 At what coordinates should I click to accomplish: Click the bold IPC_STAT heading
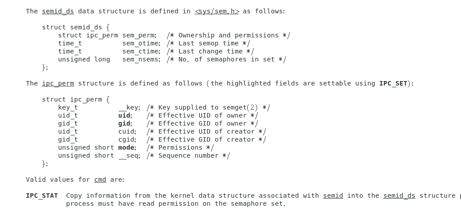(x=42, y=196)
